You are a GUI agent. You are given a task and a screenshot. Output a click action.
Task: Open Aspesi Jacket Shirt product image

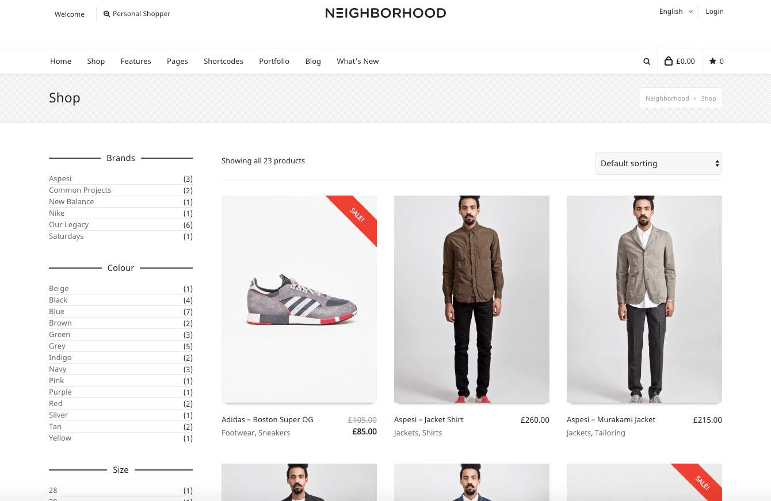[x=472, y=299]
